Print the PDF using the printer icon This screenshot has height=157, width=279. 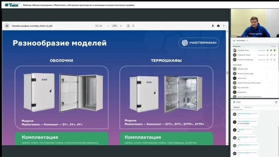pyautogui.click(x=218, y=26)
